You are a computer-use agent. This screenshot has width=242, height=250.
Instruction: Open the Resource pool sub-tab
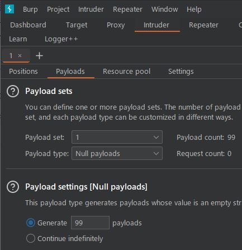click(x=127, y=72)
